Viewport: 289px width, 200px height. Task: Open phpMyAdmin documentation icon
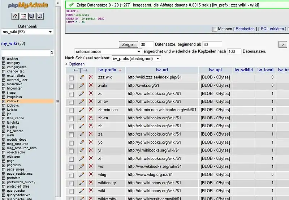tap(32, 16)
